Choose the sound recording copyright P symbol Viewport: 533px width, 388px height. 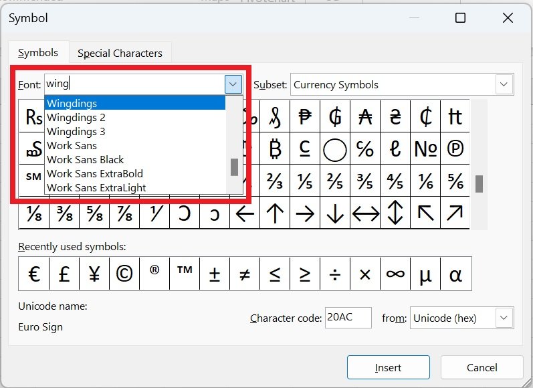[455, 149]
